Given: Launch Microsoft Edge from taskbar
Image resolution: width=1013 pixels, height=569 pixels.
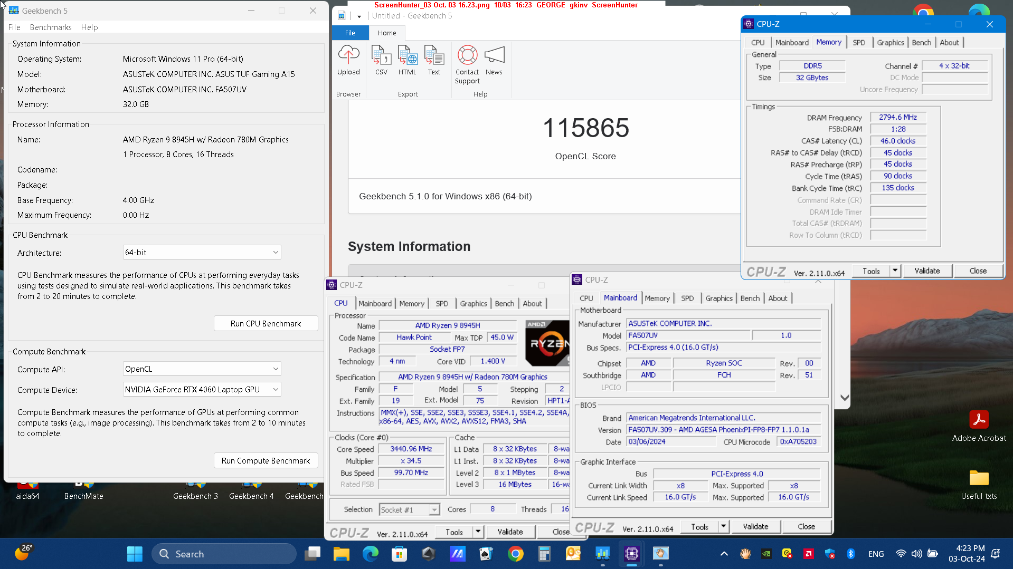Looking at the screenshot, I should click(370, 554).
